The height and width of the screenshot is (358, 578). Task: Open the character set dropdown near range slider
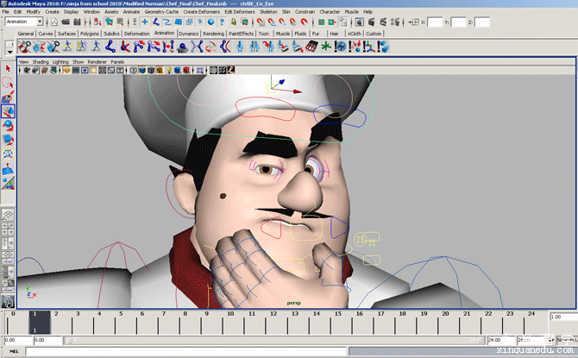552,340
